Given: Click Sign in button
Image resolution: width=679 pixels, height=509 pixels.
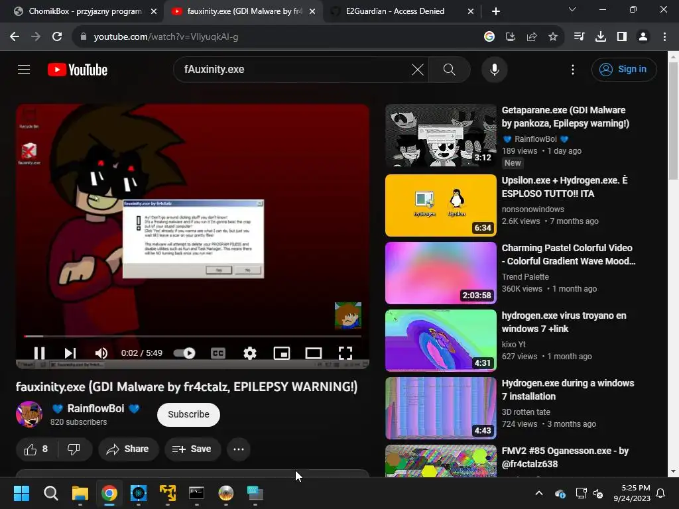Looking at the screenshot, I should tap(624, 69).
